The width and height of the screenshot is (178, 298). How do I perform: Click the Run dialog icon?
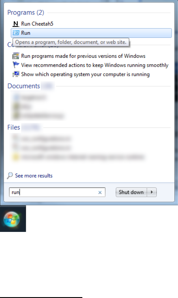point(16,33)
